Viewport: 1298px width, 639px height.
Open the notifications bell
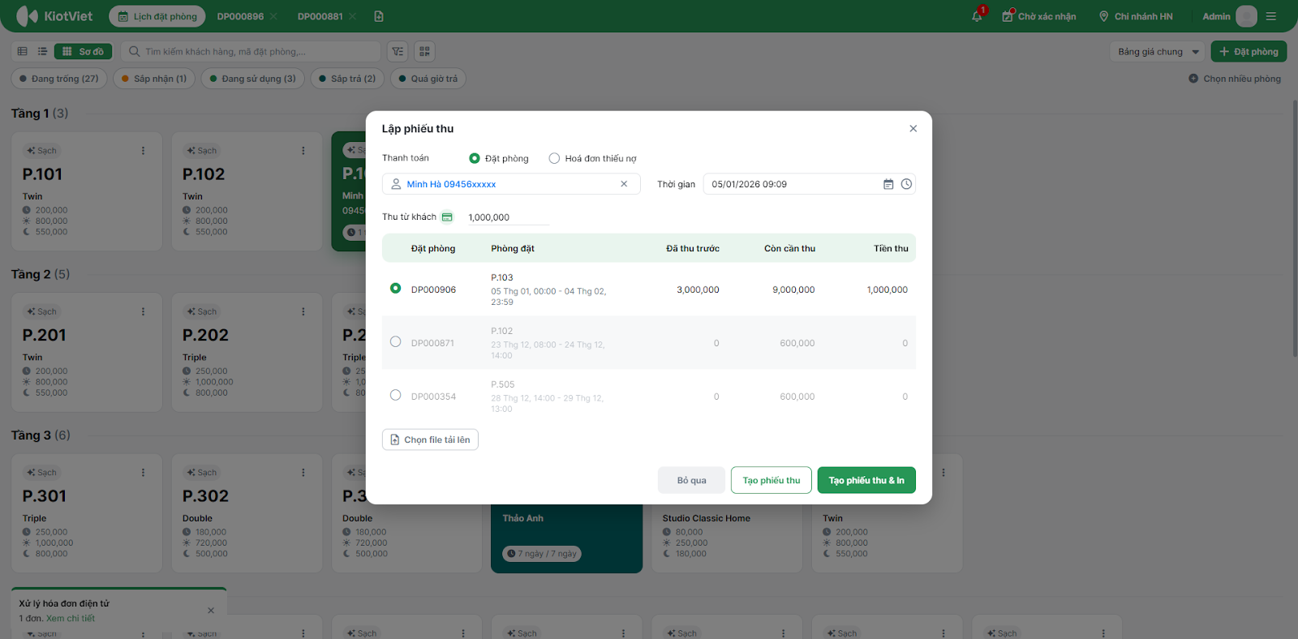click(x=977, y=16)
